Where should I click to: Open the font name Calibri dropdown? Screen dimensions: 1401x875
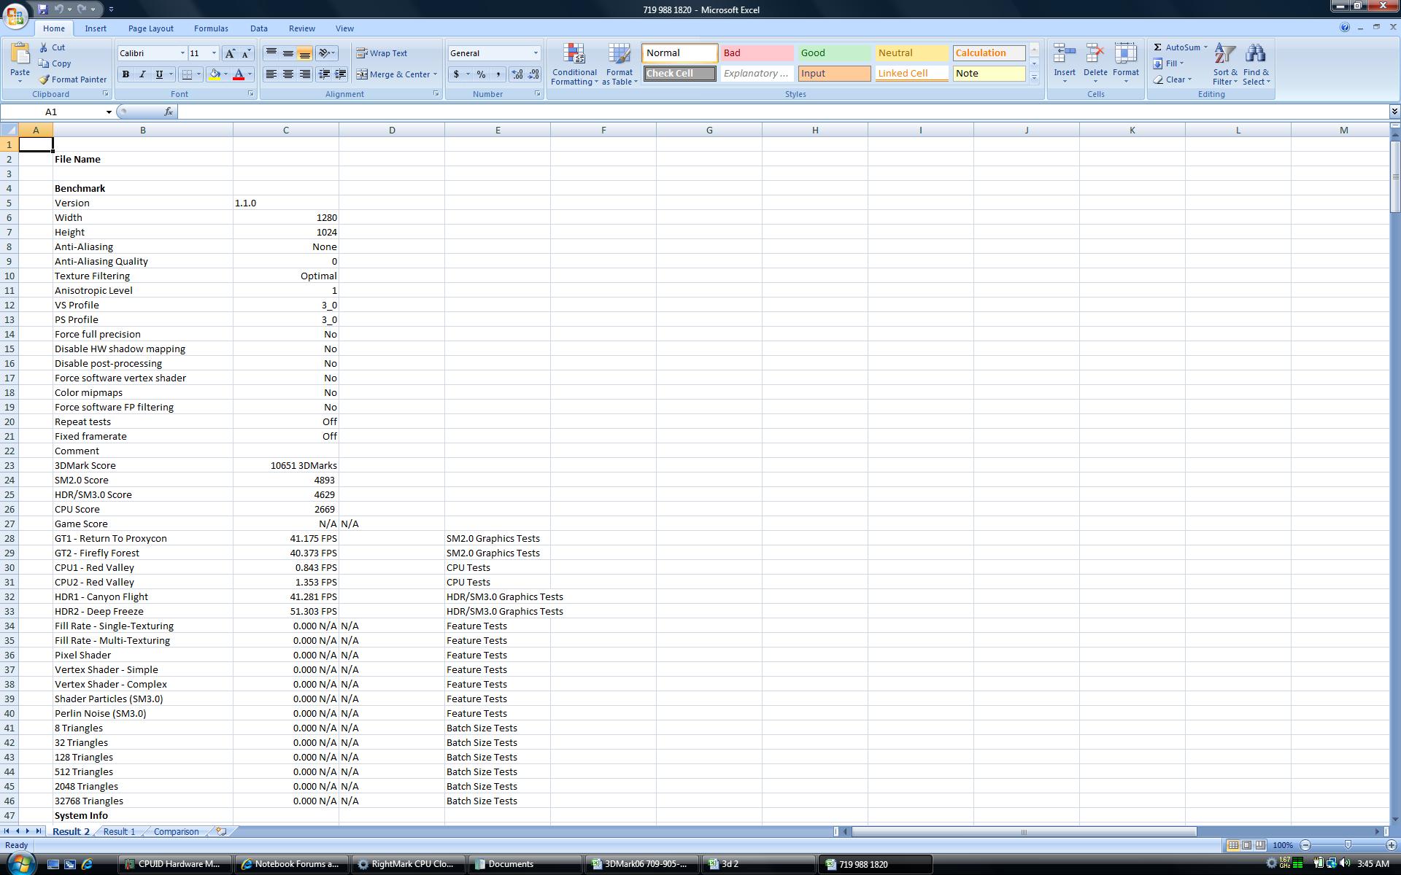[x=182, y=53]
